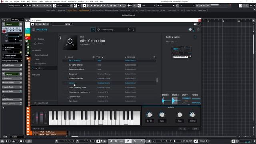
Task: Open Saved presets library list
Action: tap(40, 64)
